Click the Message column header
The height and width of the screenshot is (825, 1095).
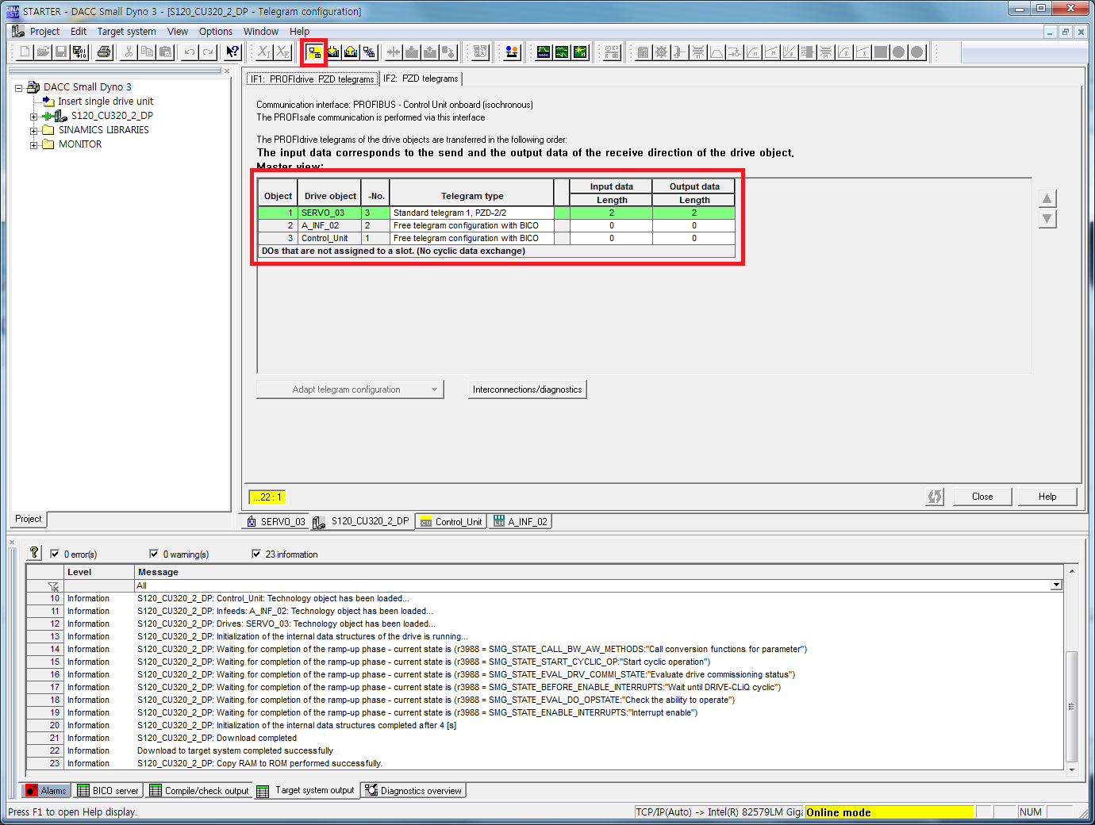point(599,572)
